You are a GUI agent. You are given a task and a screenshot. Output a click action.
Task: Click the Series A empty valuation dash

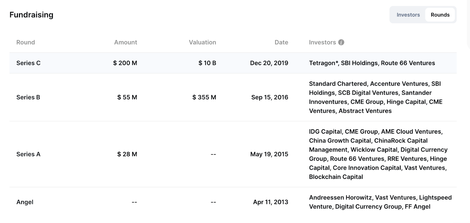point(213,154)
